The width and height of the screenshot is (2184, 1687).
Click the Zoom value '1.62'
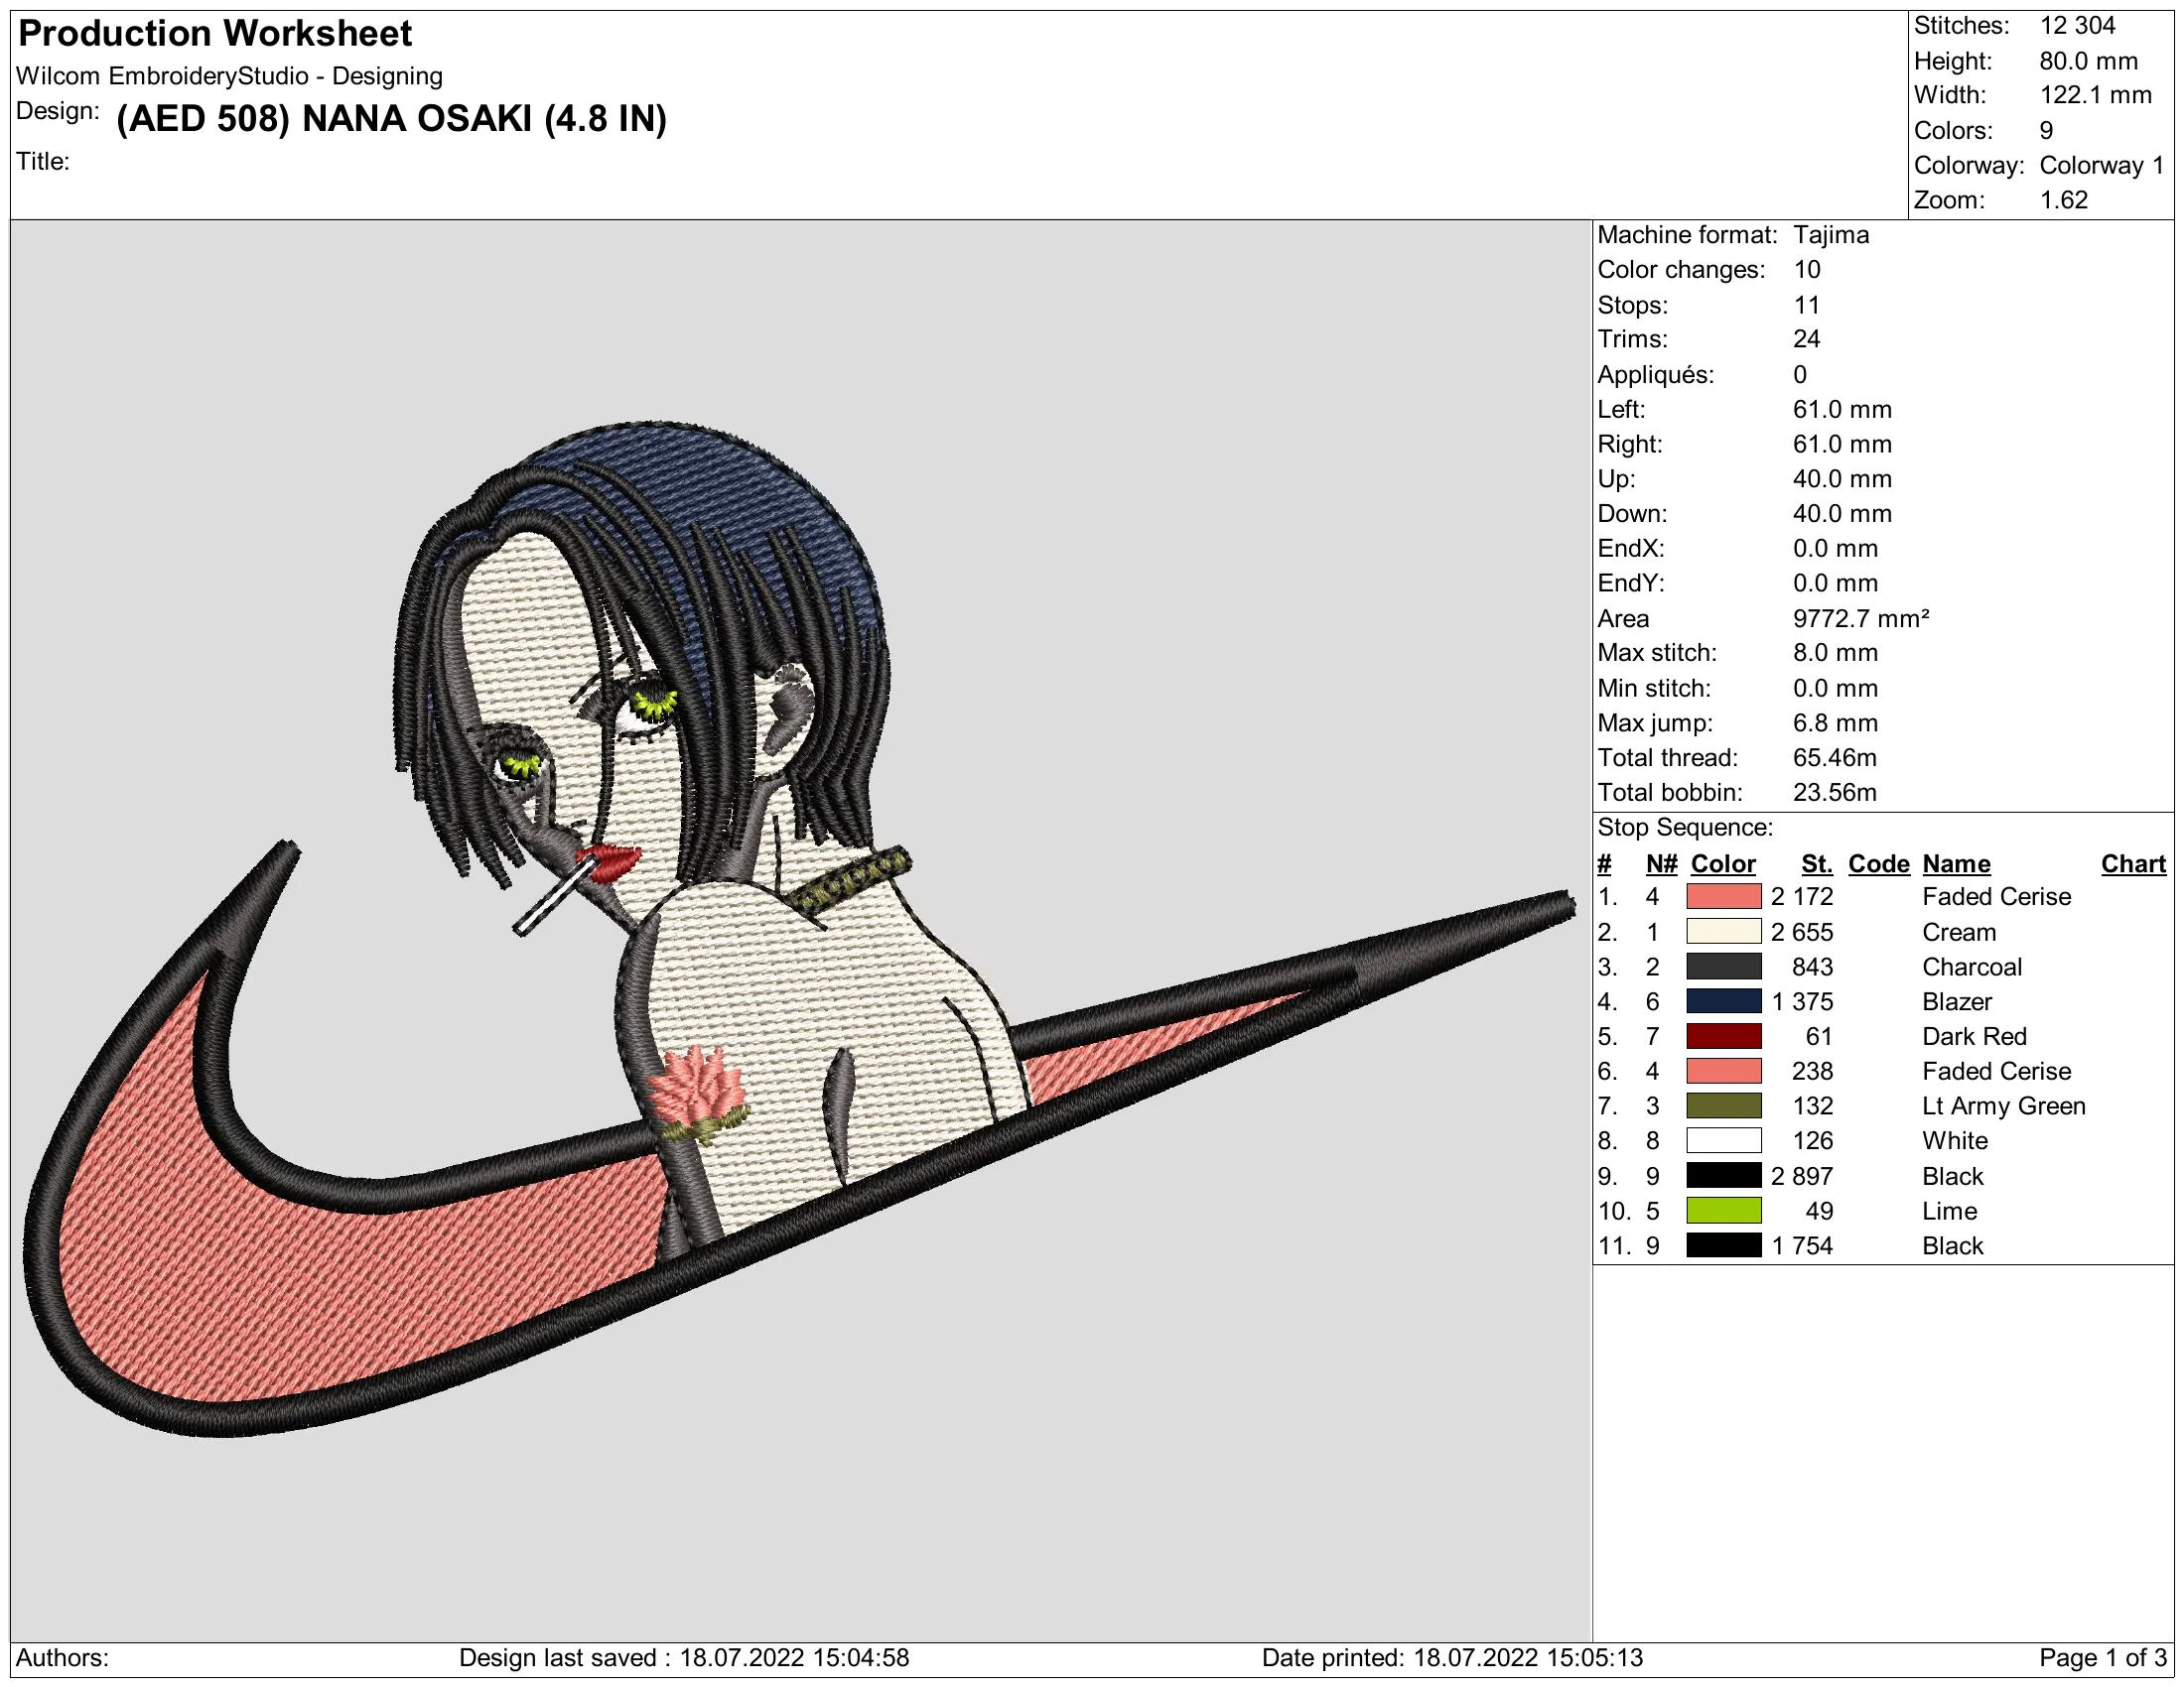click(2063, 199)
